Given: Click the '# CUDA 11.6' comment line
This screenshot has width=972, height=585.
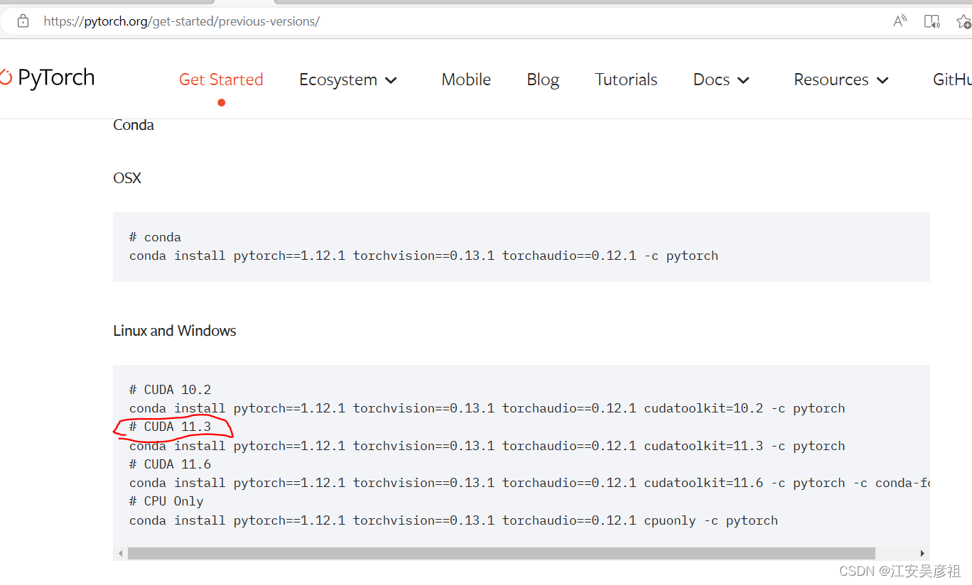Looking at the screenshot, I should 171,464.
